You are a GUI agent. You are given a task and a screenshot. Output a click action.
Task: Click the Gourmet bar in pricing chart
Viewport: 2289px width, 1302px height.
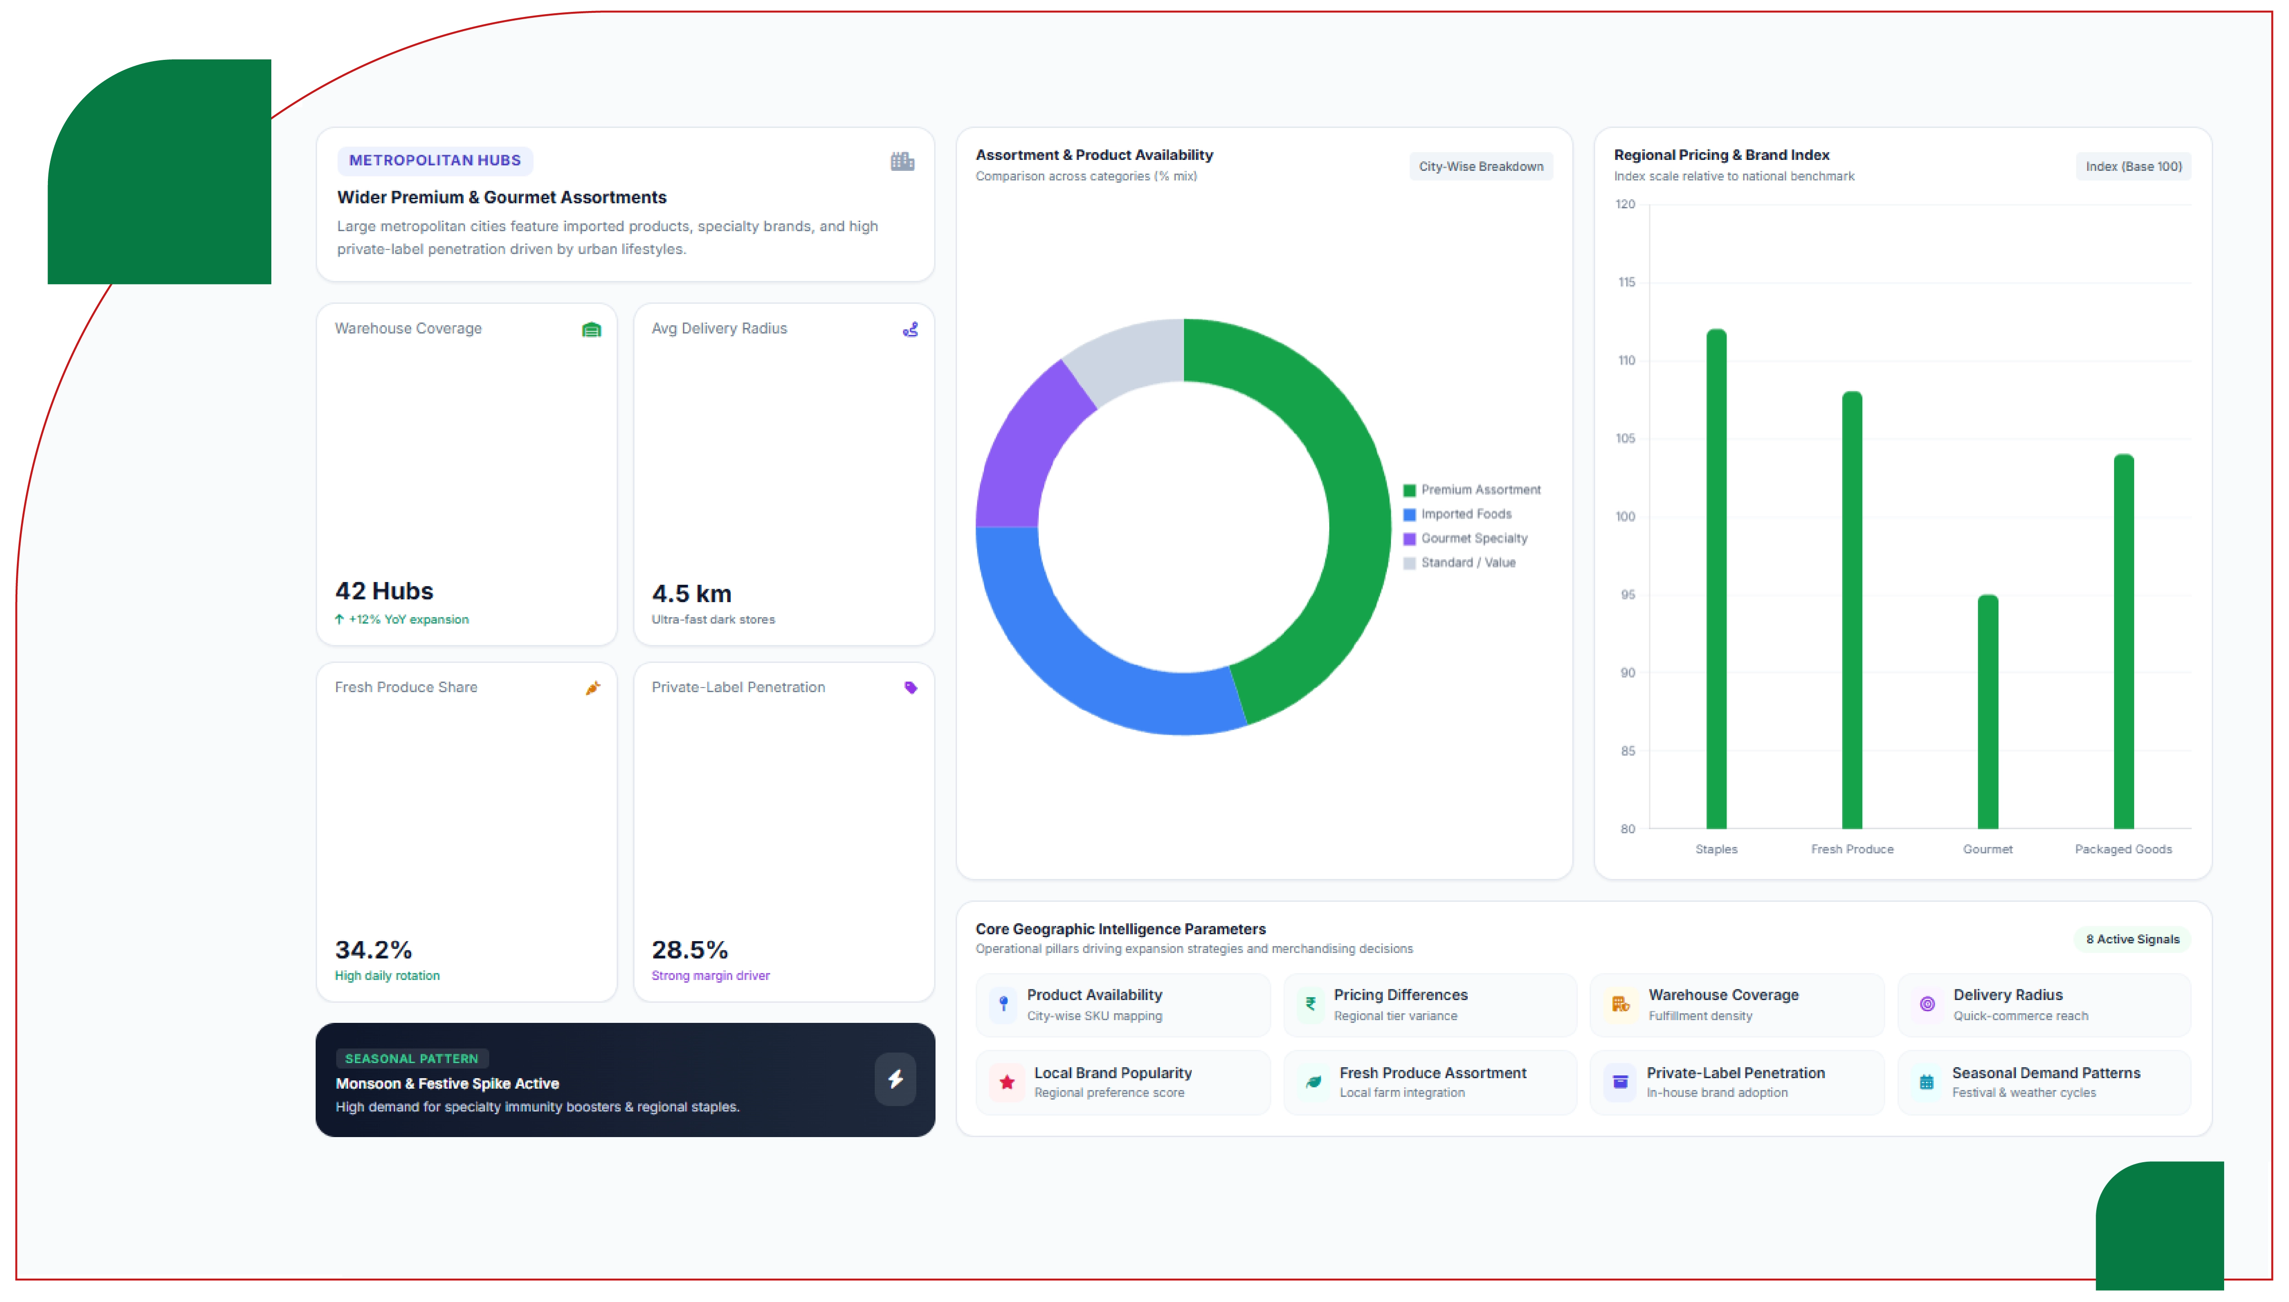coord(1988,712)
